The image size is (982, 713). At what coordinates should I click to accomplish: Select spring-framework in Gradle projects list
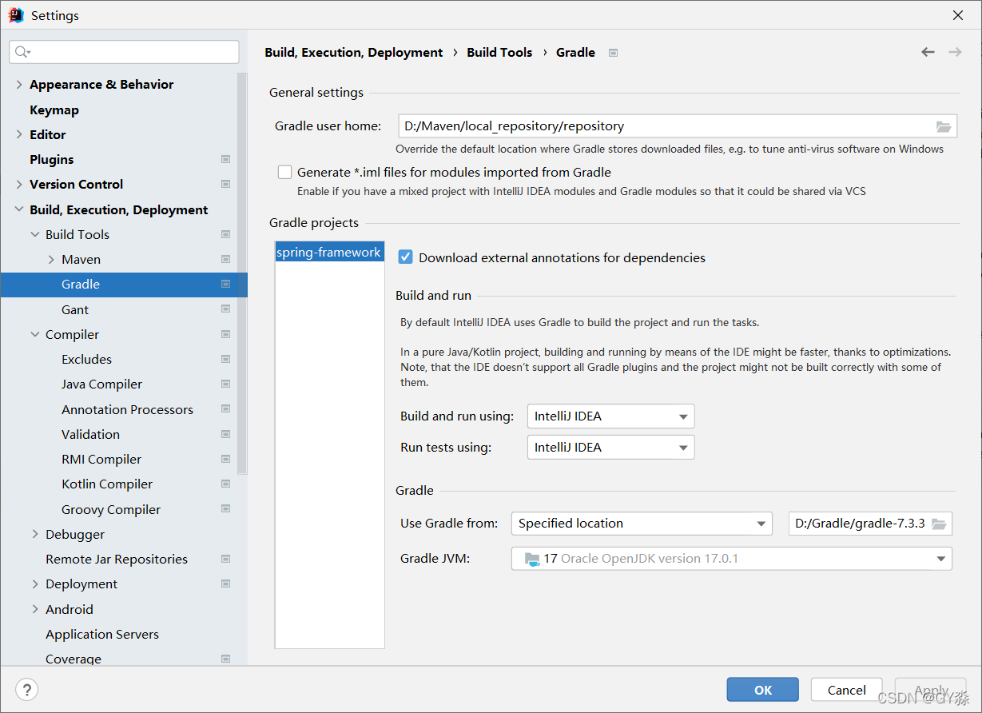[x=329, y=253]
